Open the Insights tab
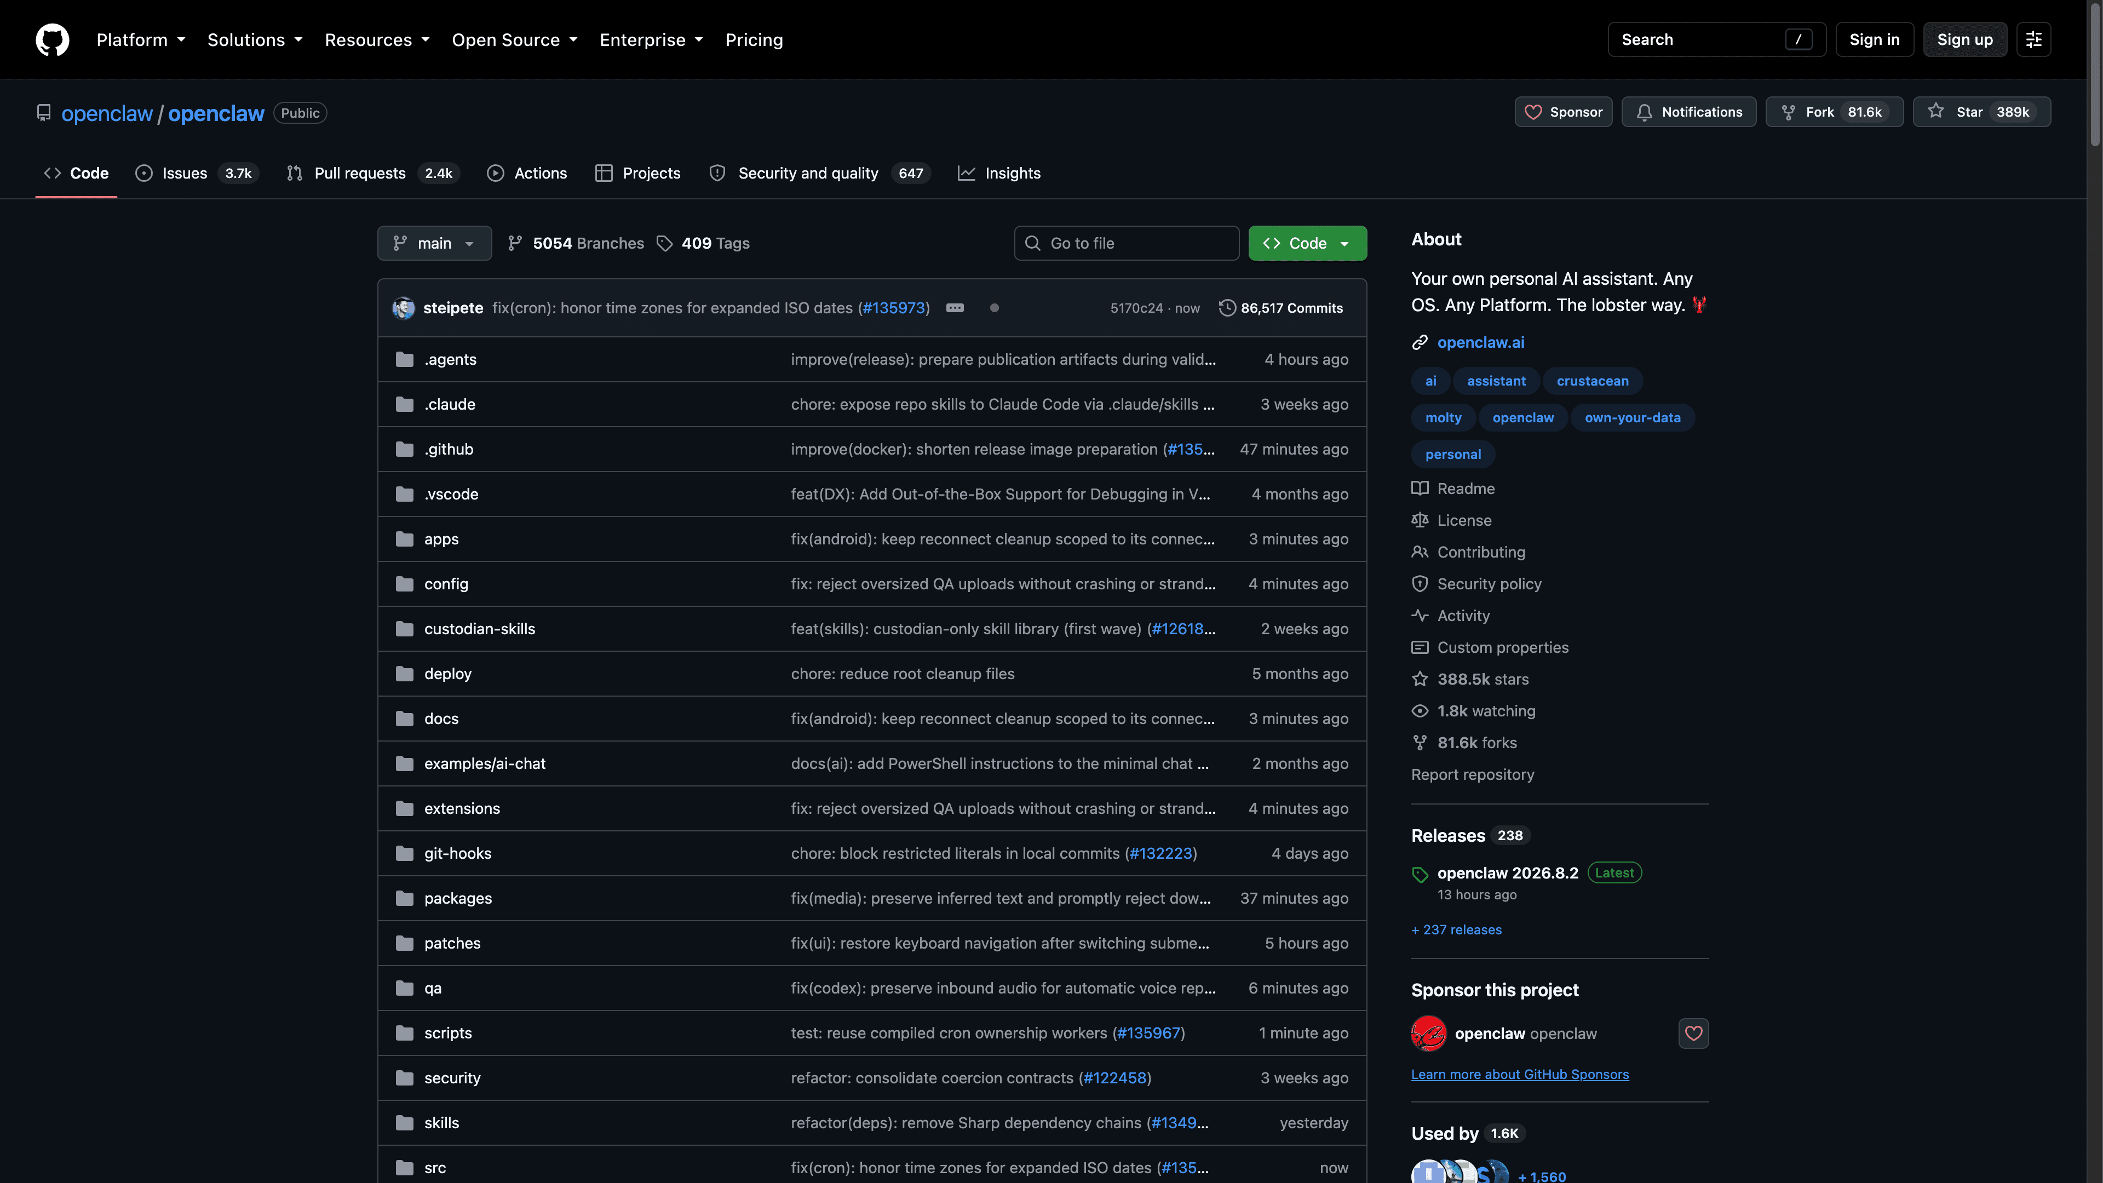This screenshot has width=2103, height=1183. click(999, 173)
